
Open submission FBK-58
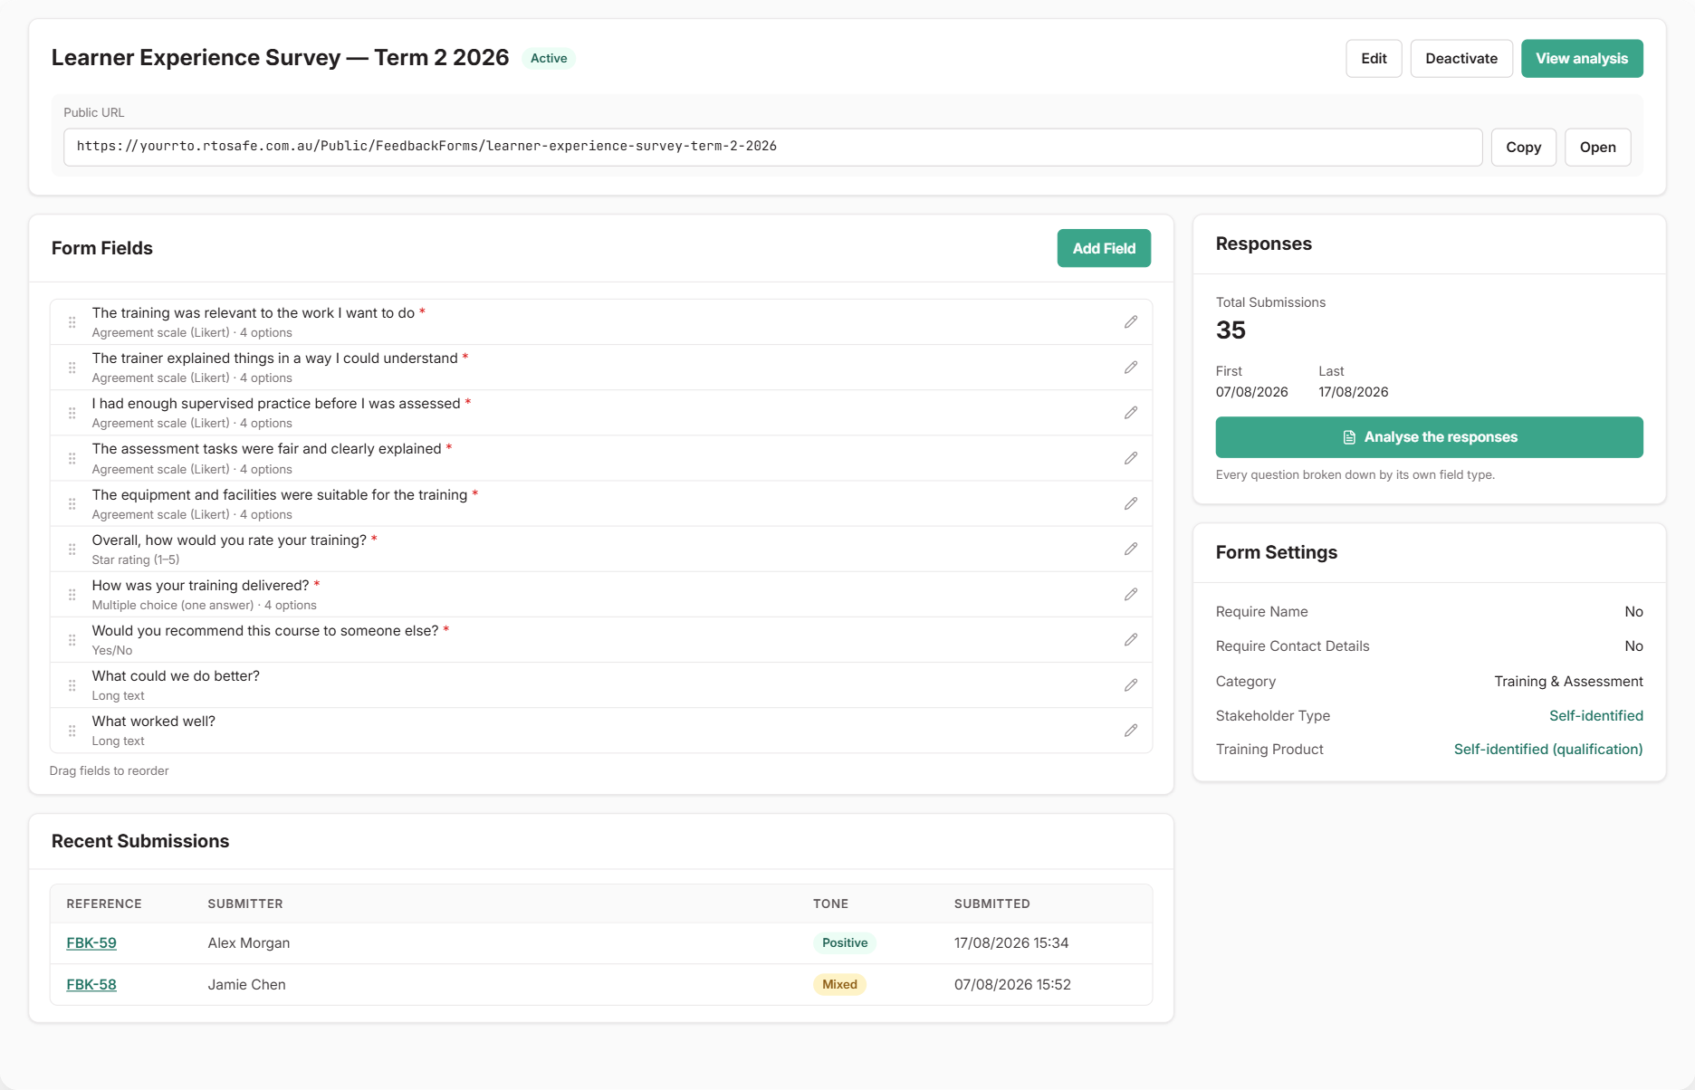[91, 985]
